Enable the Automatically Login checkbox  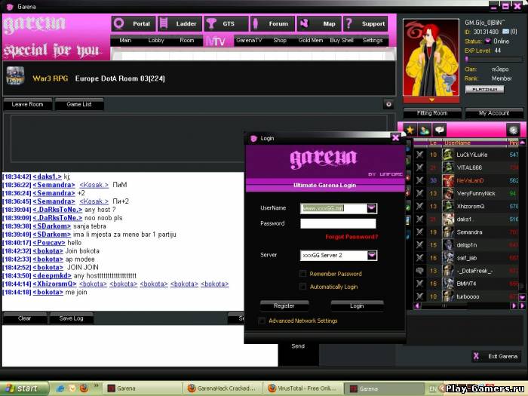302,287
